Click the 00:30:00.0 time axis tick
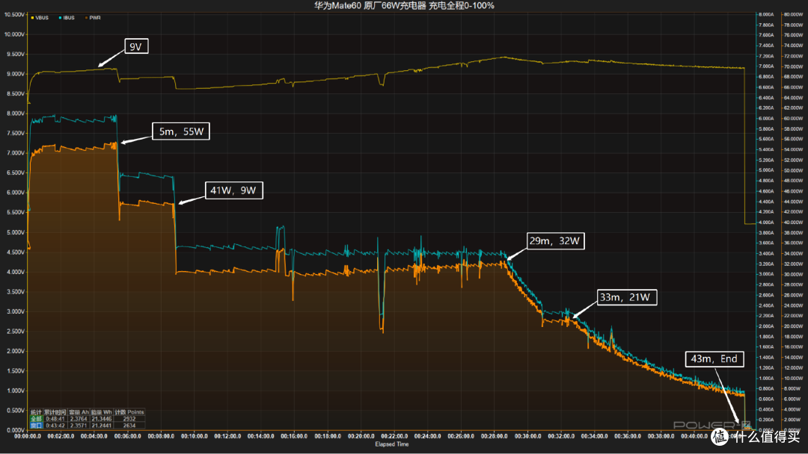This screenshot has height=454, width=808. click(527, 436)
